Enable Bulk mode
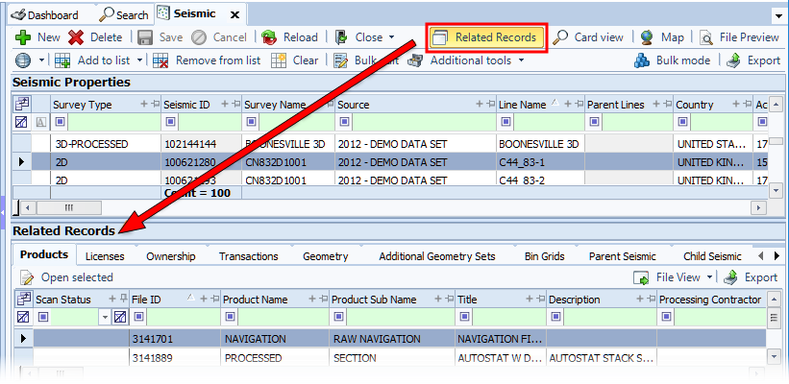Viewport: 789px width, 384px height. point(672,60)
